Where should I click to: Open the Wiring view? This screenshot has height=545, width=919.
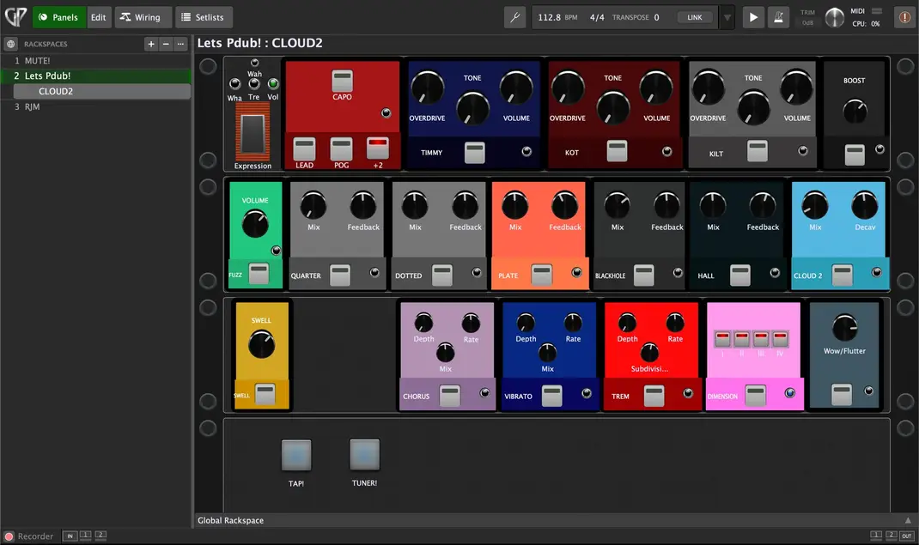143,17
